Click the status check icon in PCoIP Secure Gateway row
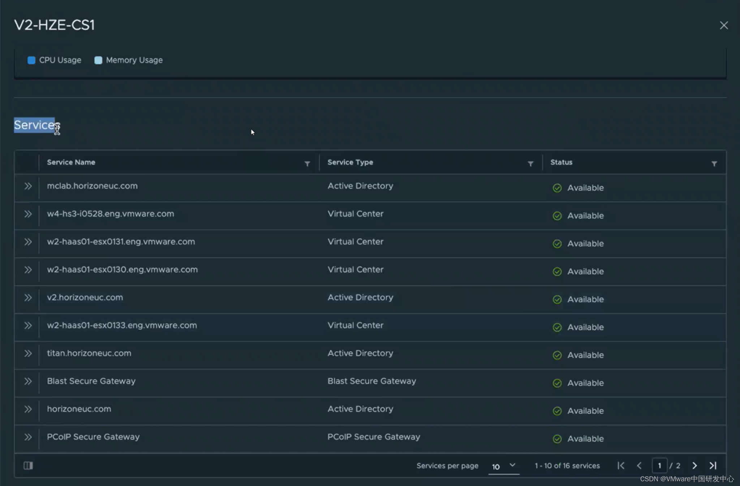The width and height of the screenshot is (740, 486). tap(557, 439)
